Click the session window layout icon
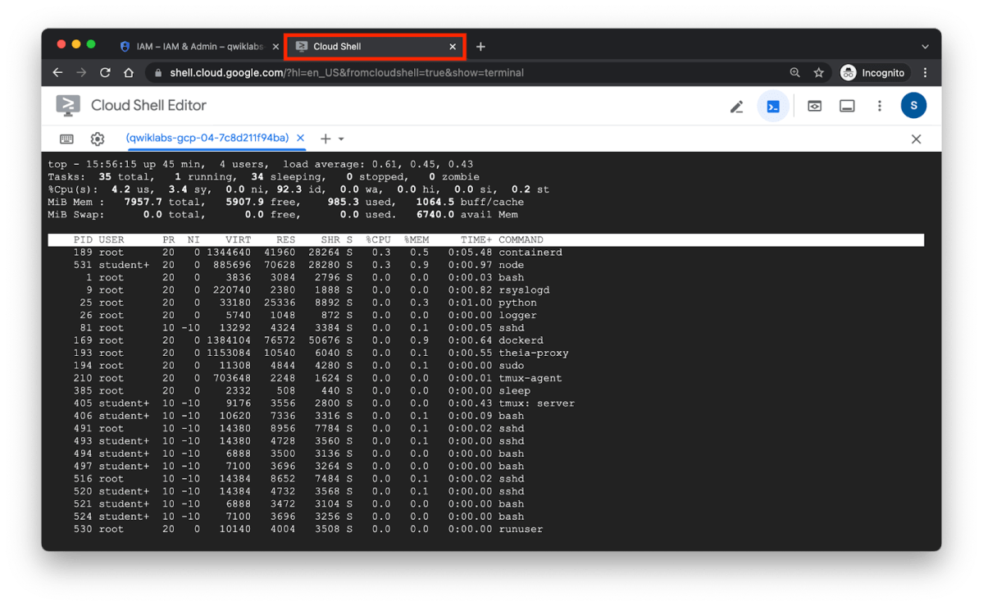 coord(847,106)
